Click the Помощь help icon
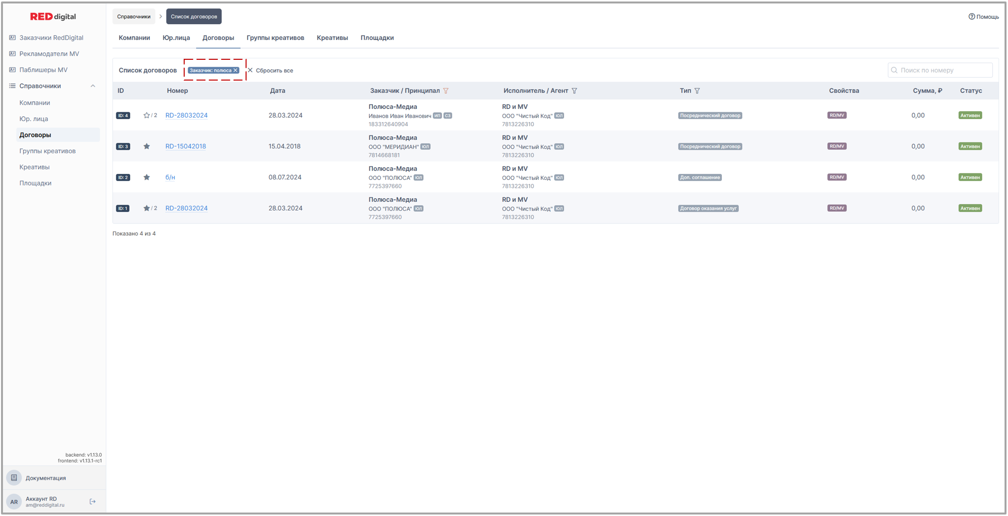 [971, 17]
